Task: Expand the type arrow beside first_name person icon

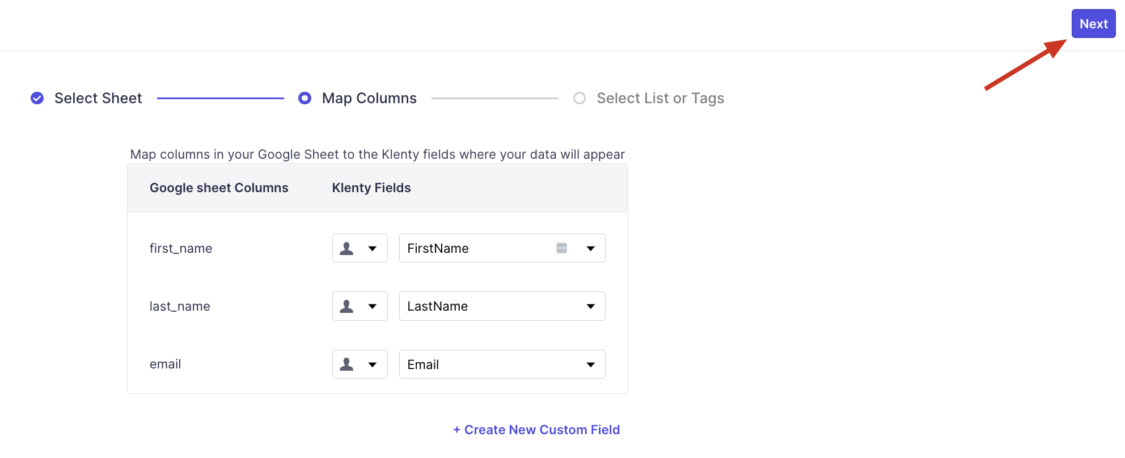Action: (x=373, y=248)
